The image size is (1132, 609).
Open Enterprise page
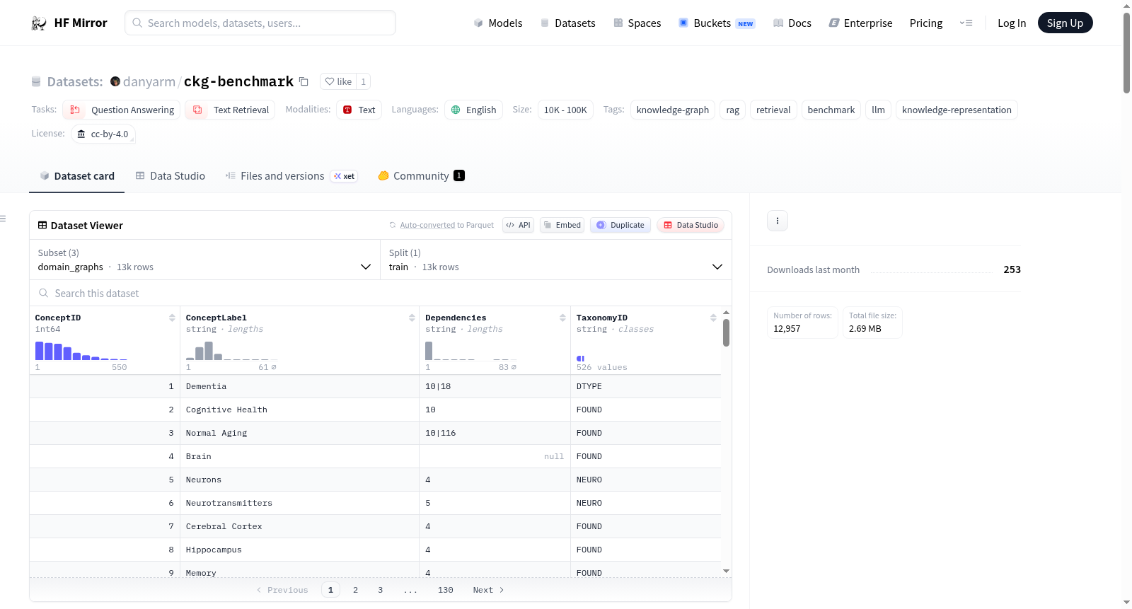(x=860, y=23)
